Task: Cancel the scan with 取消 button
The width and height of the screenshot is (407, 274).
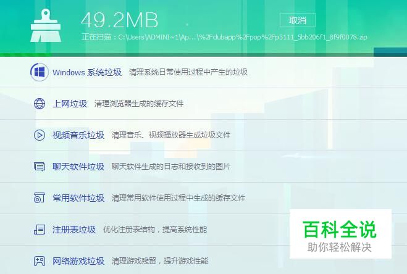Action: [x=298, y=20]
